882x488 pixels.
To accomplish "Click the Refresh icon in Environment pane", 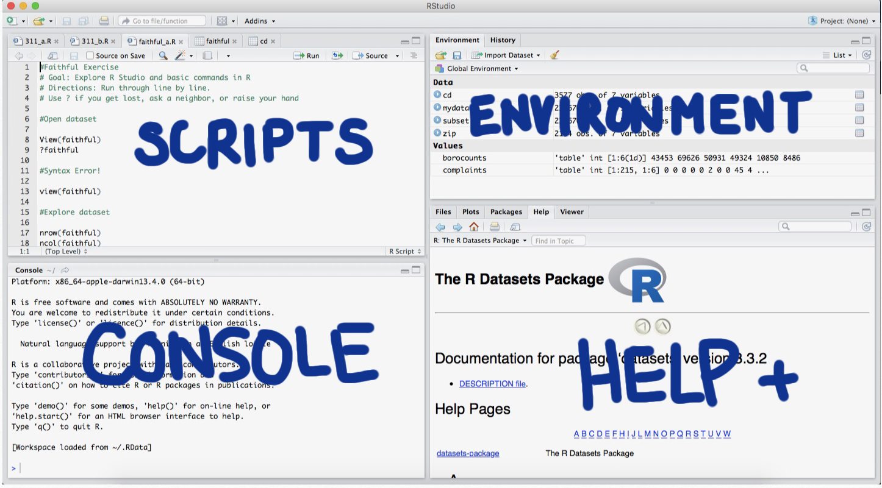I will (x=867, y=55).
